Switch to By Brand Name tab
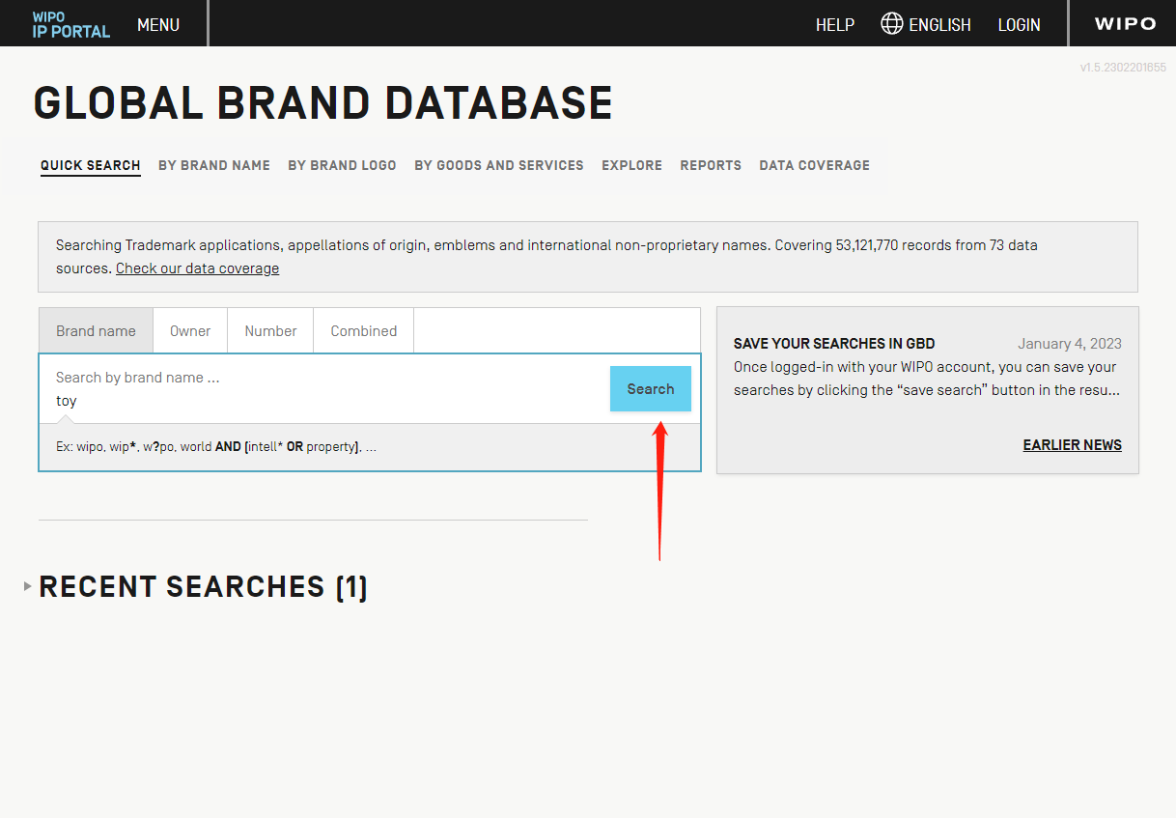This screenshot has height=818, width=1176. click(214, 165)
